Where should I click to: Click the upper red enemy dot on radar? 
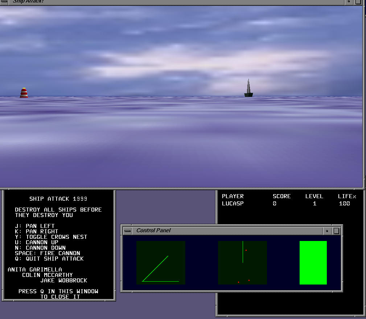point(246,250)
